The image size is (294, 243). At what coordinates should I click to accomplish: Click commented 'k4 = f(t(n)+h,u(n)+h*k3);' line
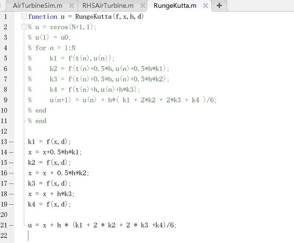click(95, 90)
